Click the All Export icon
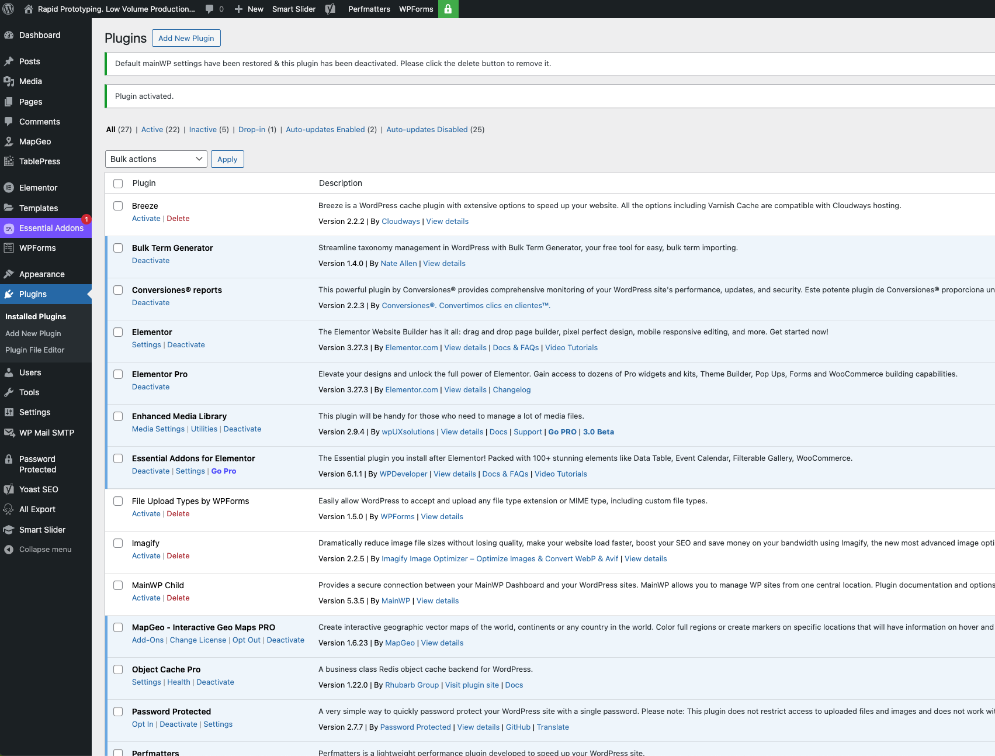 click(x=9, y=509)
